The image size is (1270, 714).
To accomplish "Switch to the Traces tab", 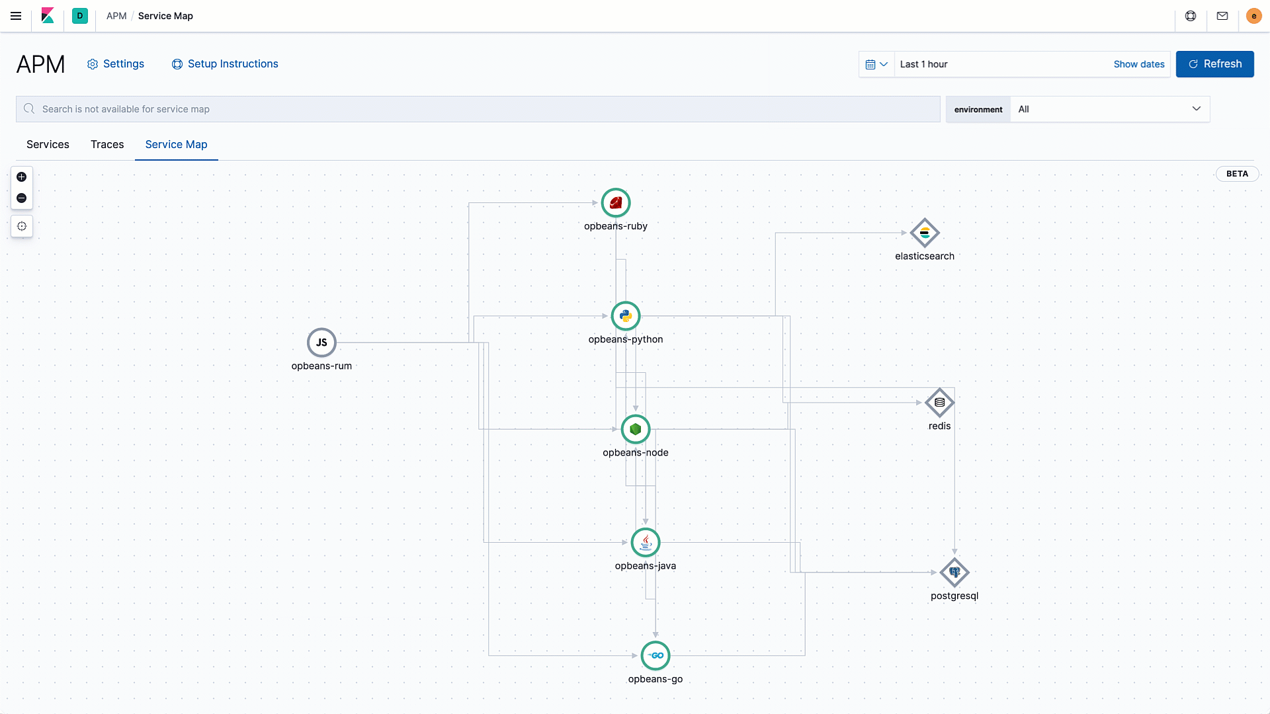I will (106, 144).
